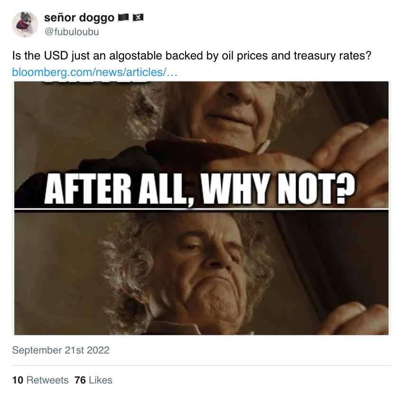Click the bold retweet count 10
The width and height of the screenshot is (403, 393).
18,380
